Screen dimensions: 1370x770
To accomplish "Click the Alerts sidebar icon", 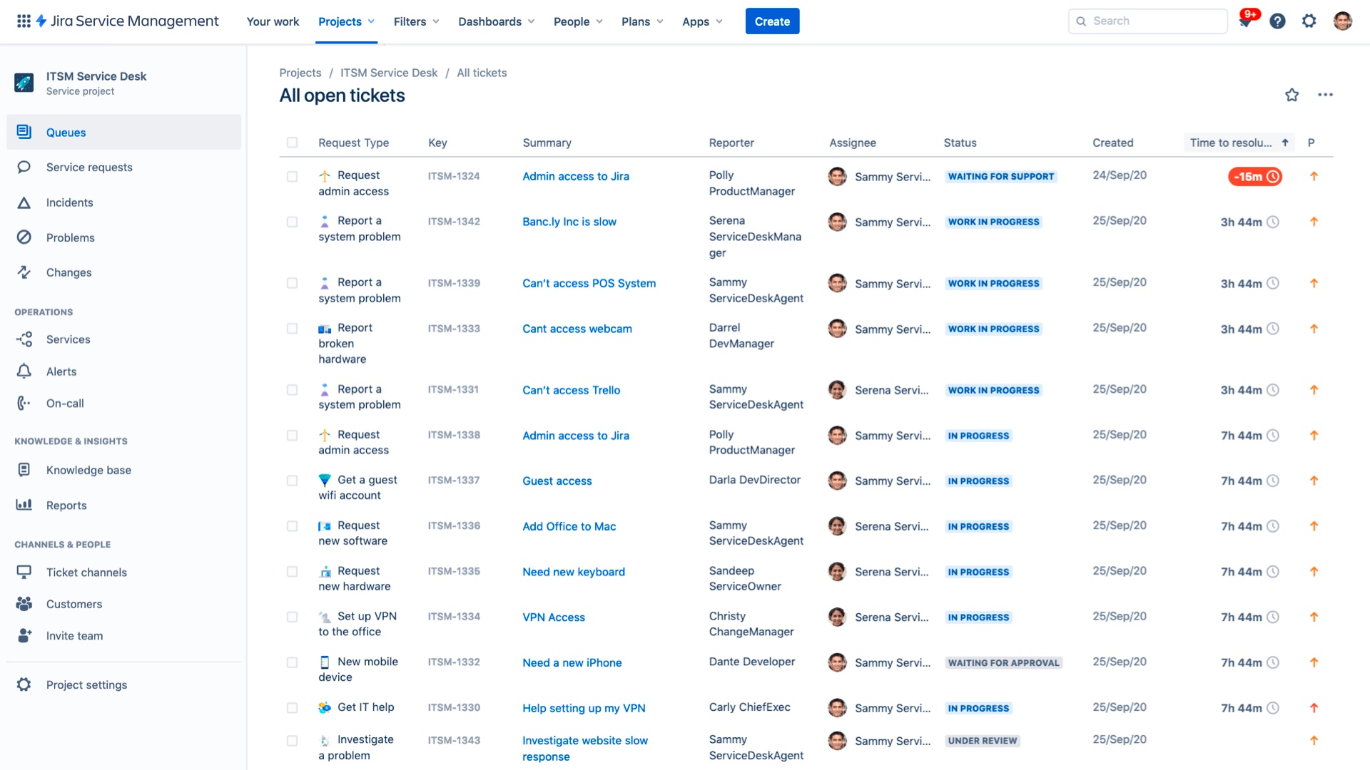I will 24,371.
